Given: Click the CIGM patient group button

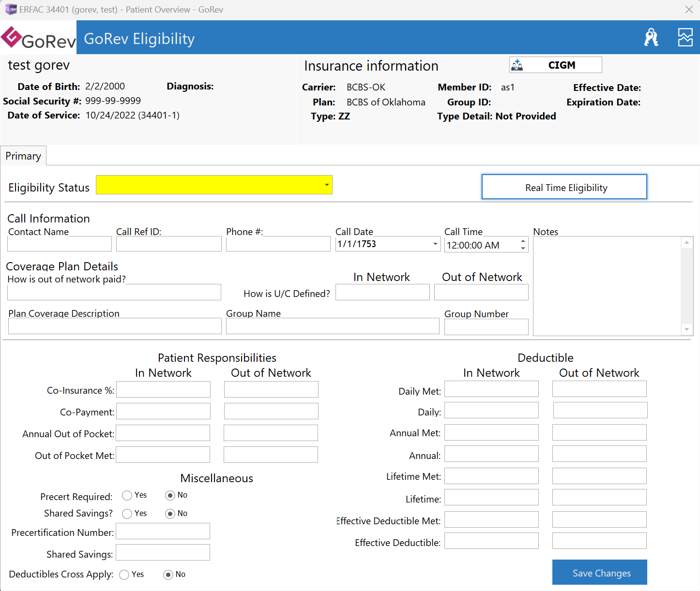Looking at the screenshot, I should click(x=555, y=65).
